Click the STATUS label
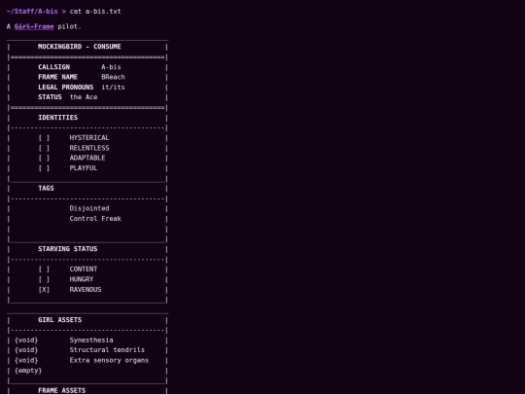 (x=50, y=97)
